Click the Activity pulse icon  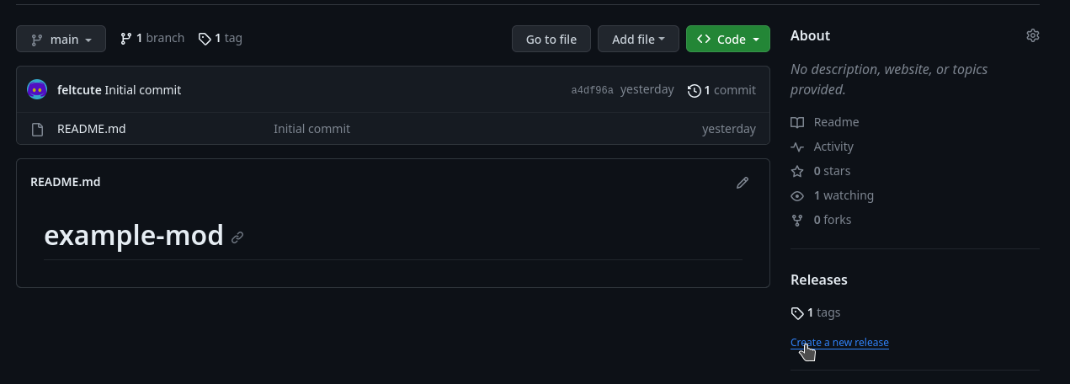point(797,147)
